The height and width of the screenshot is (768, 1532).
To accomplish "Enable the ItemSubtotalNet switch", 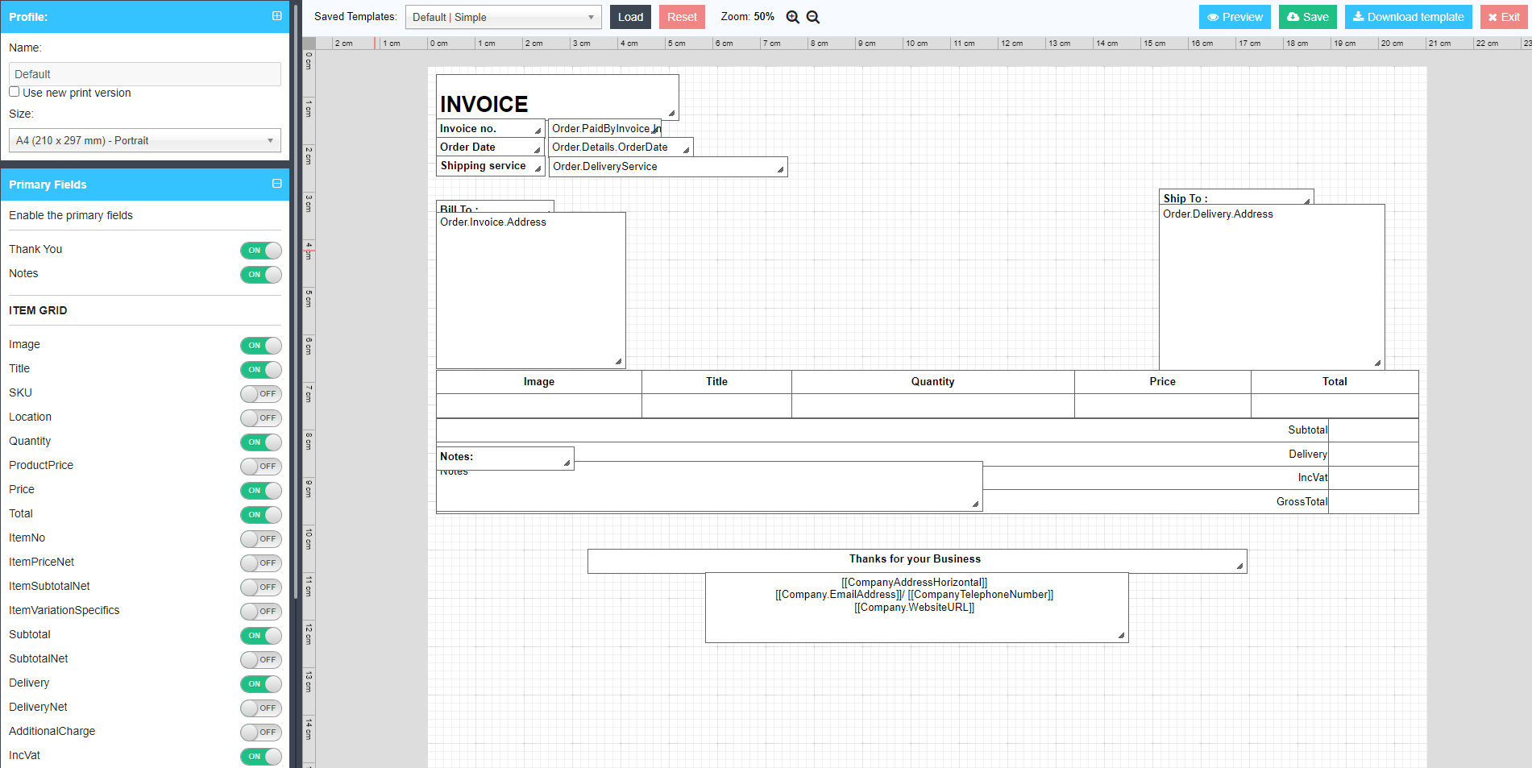I will point(261,587).
